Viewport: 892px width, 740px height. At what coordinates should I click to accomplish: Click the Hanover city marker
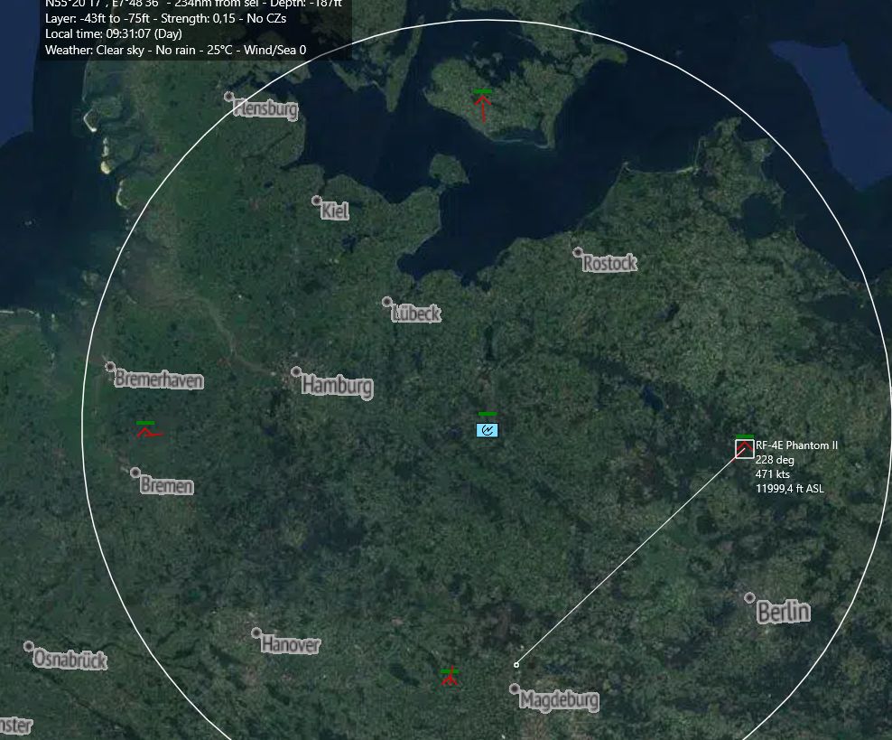point(256,632)
